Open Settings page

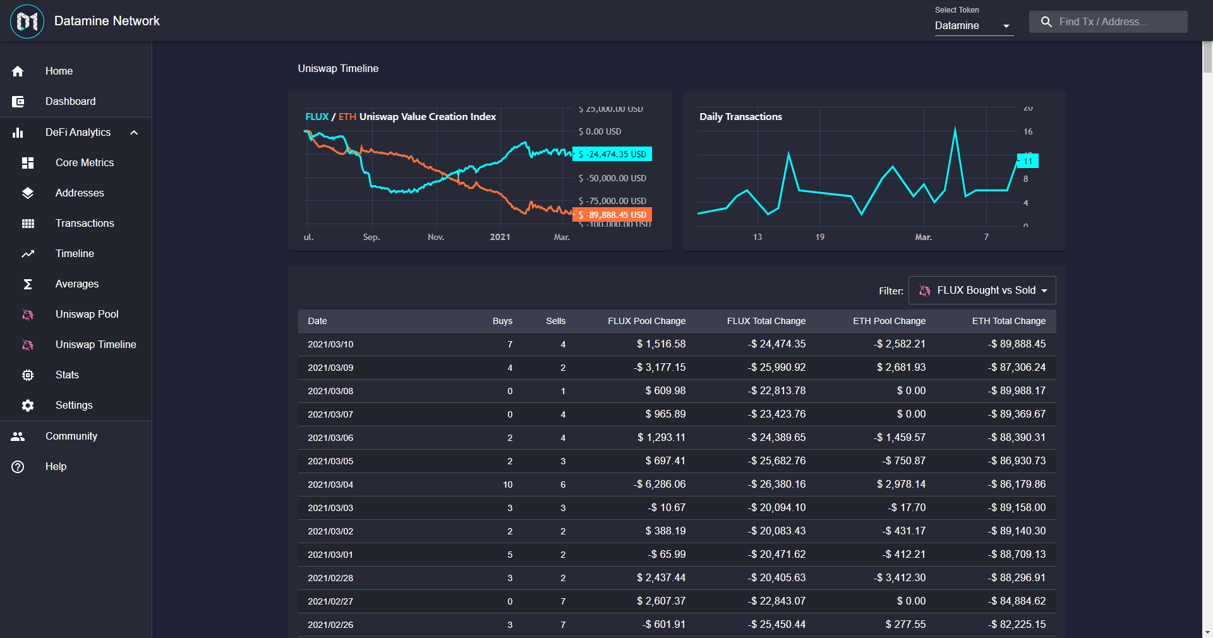click(x=76, y=406)
